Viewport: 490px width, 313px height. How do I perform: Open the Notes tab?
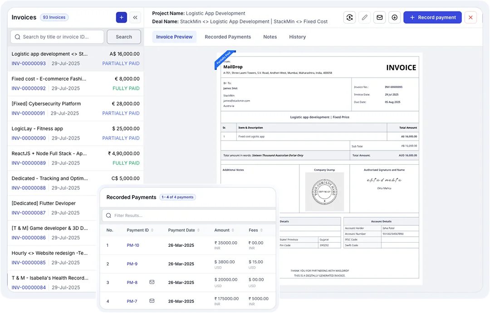click(x=269, y=37)
